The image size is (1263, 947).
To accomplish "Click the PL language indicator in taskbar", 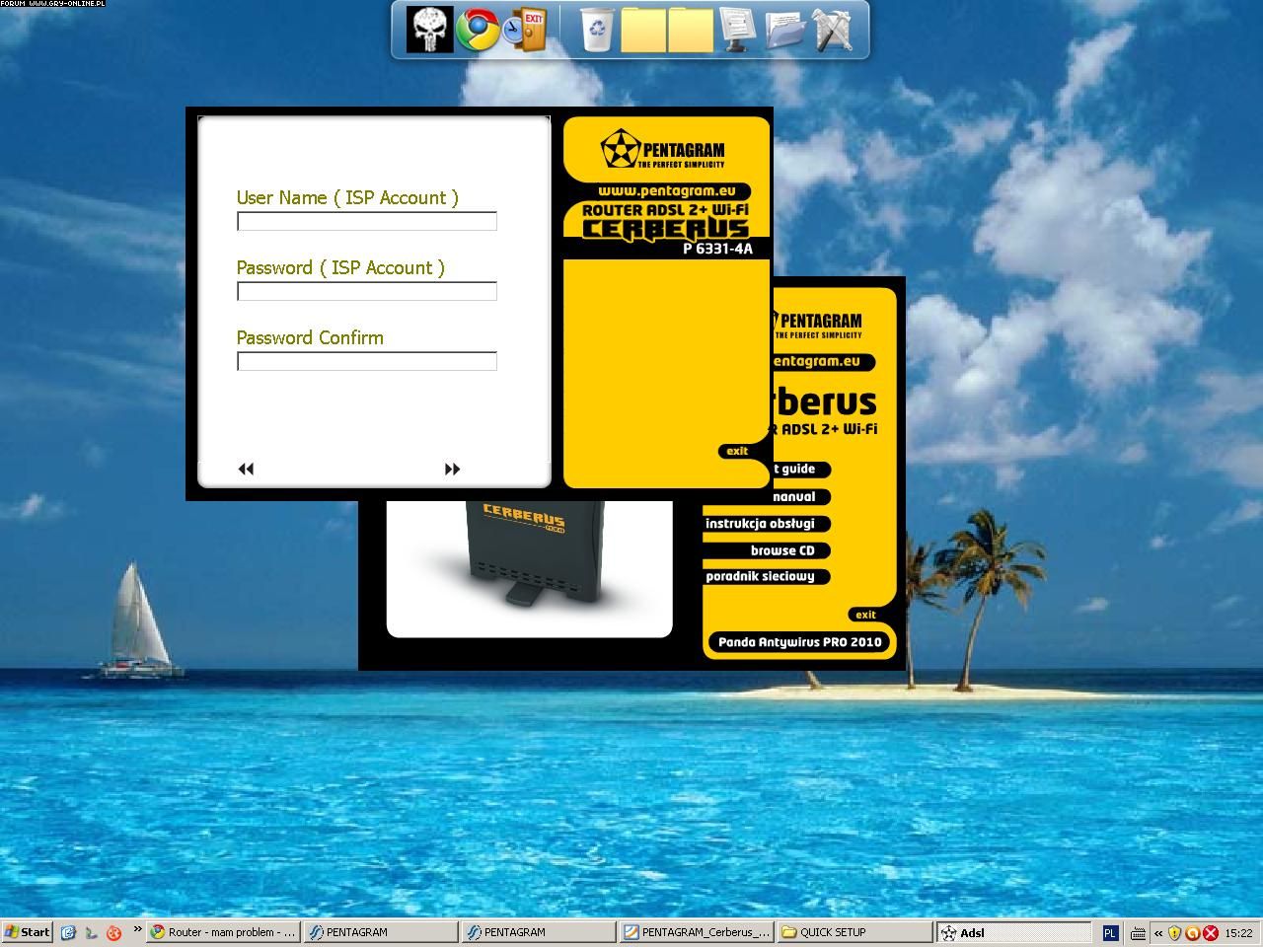I will (x=1110, y=932).
